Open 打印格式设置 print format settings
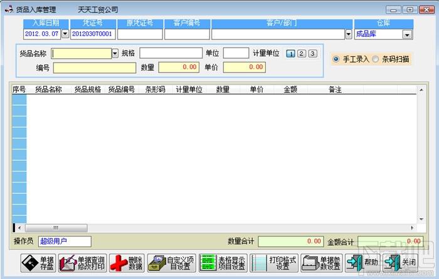The height and width of the screenshot is (279, 439). [x=274, y=263]
